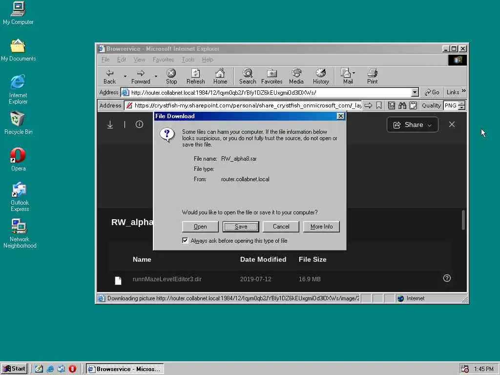
Task: Click the clipboard icon in Browservice bar
Action: [x=413, y=105]
